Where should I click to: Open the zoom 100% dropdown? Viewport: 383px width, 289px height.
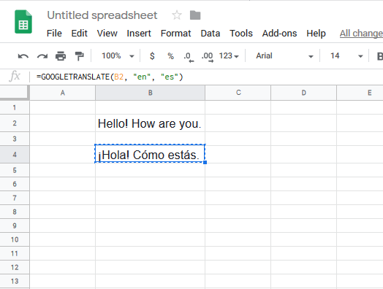pos(118,56)
